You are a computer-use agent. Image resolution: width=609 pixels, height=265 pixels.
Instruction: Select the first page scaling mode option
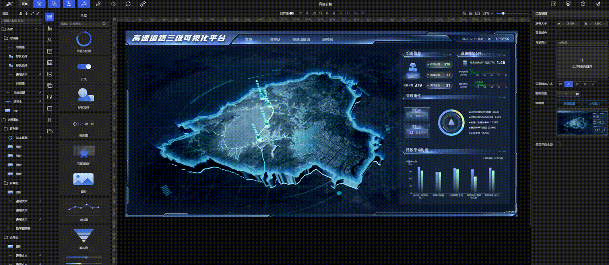coord(560,84)
